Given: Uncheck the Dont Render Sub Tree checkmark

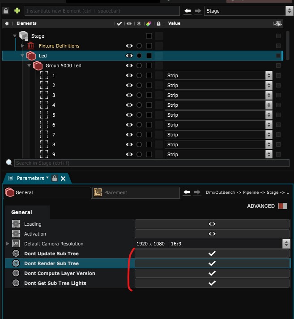Looking at the screenshot, I should point(212,263).
